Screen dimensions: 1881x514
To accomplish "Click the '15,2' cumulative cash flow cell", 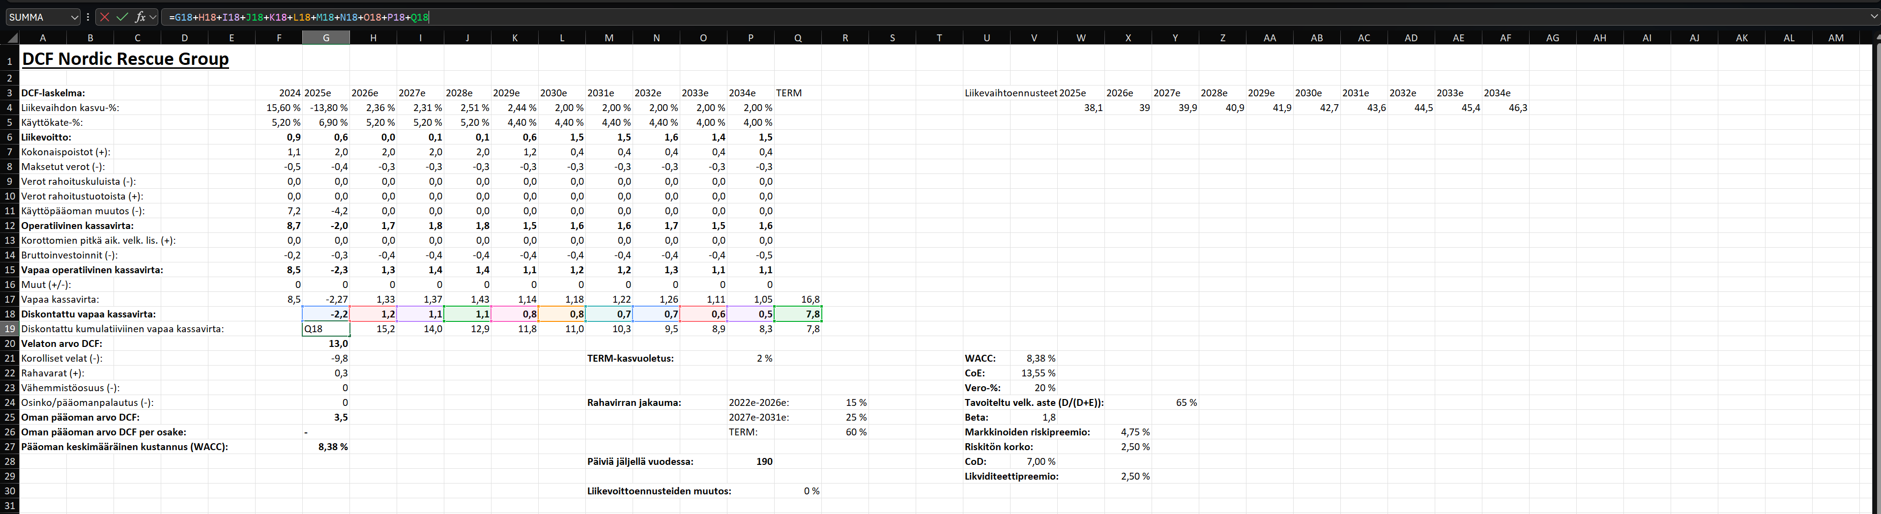I will (x=373, y=329).
